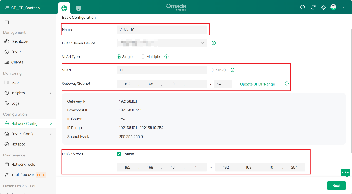Image resolution: width=352 pixels, height=194 pixels.
Task: Open the user account avatar
Action: (333, 7)
